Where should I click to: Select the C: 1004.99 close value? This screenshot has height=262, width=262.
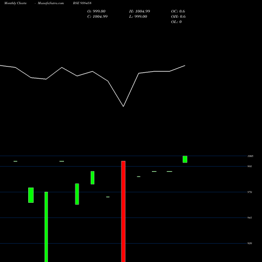click(97, 17)
